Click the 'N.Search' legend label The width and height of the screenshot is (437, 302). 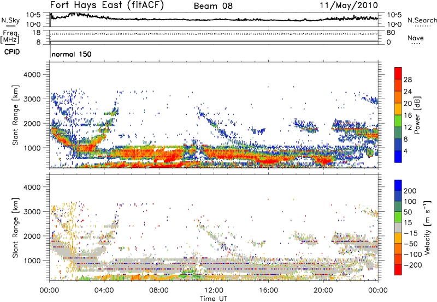click(422, 20)
